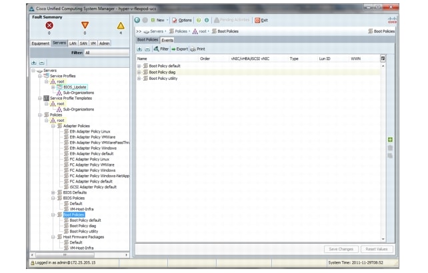Click the table Filter button
The width and height of the screenshot is (428, 273).
pos(161,49)
